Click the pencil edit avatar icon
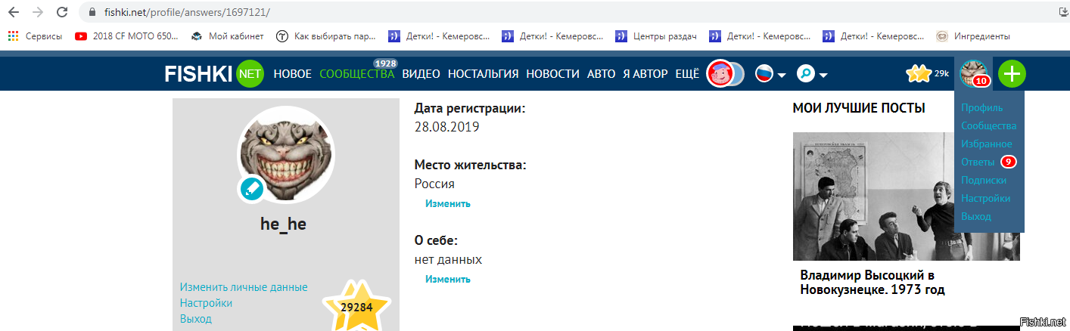 (250, 189)
